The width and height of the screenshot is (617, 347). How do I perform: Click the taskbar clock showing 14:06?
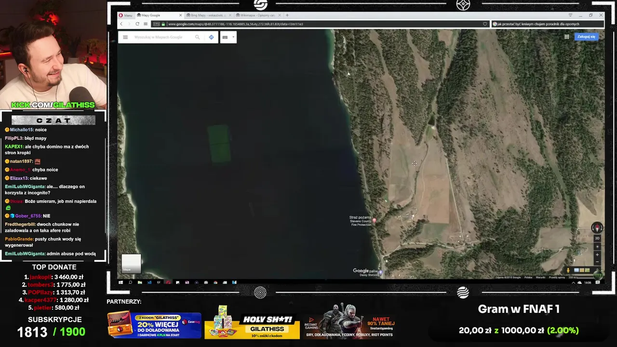[x=588, y=282]
